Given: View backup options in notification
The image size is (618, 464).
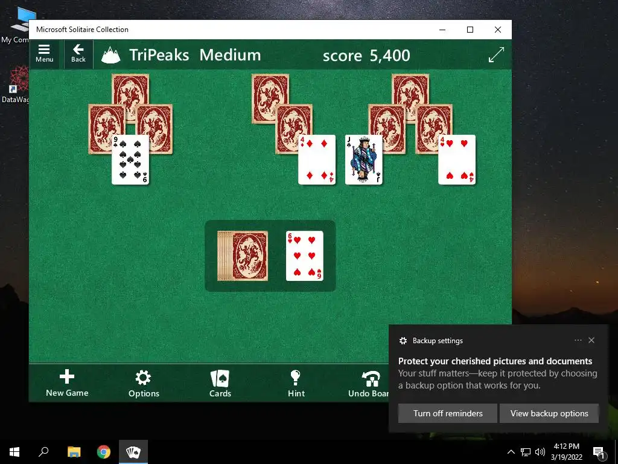Looking at the screenshot, I should pos(549,413).
